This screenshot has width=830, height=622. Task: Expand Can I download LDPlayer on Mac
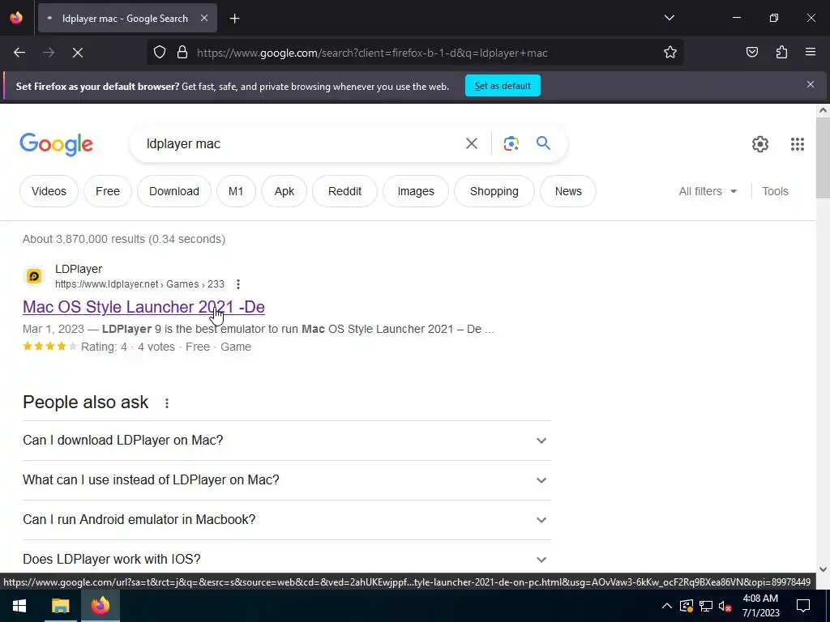(286, 441)
